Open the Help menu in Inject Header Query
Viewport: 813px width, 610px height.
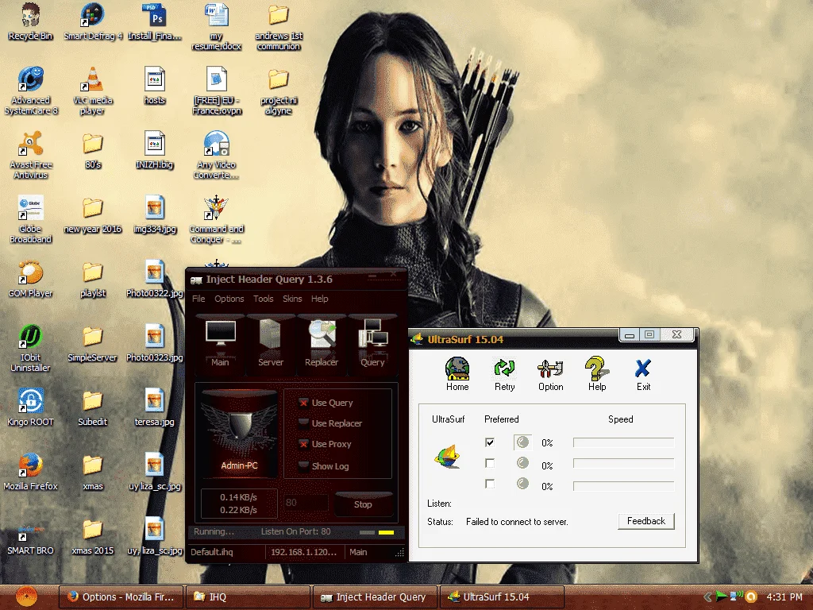[319, 299]
